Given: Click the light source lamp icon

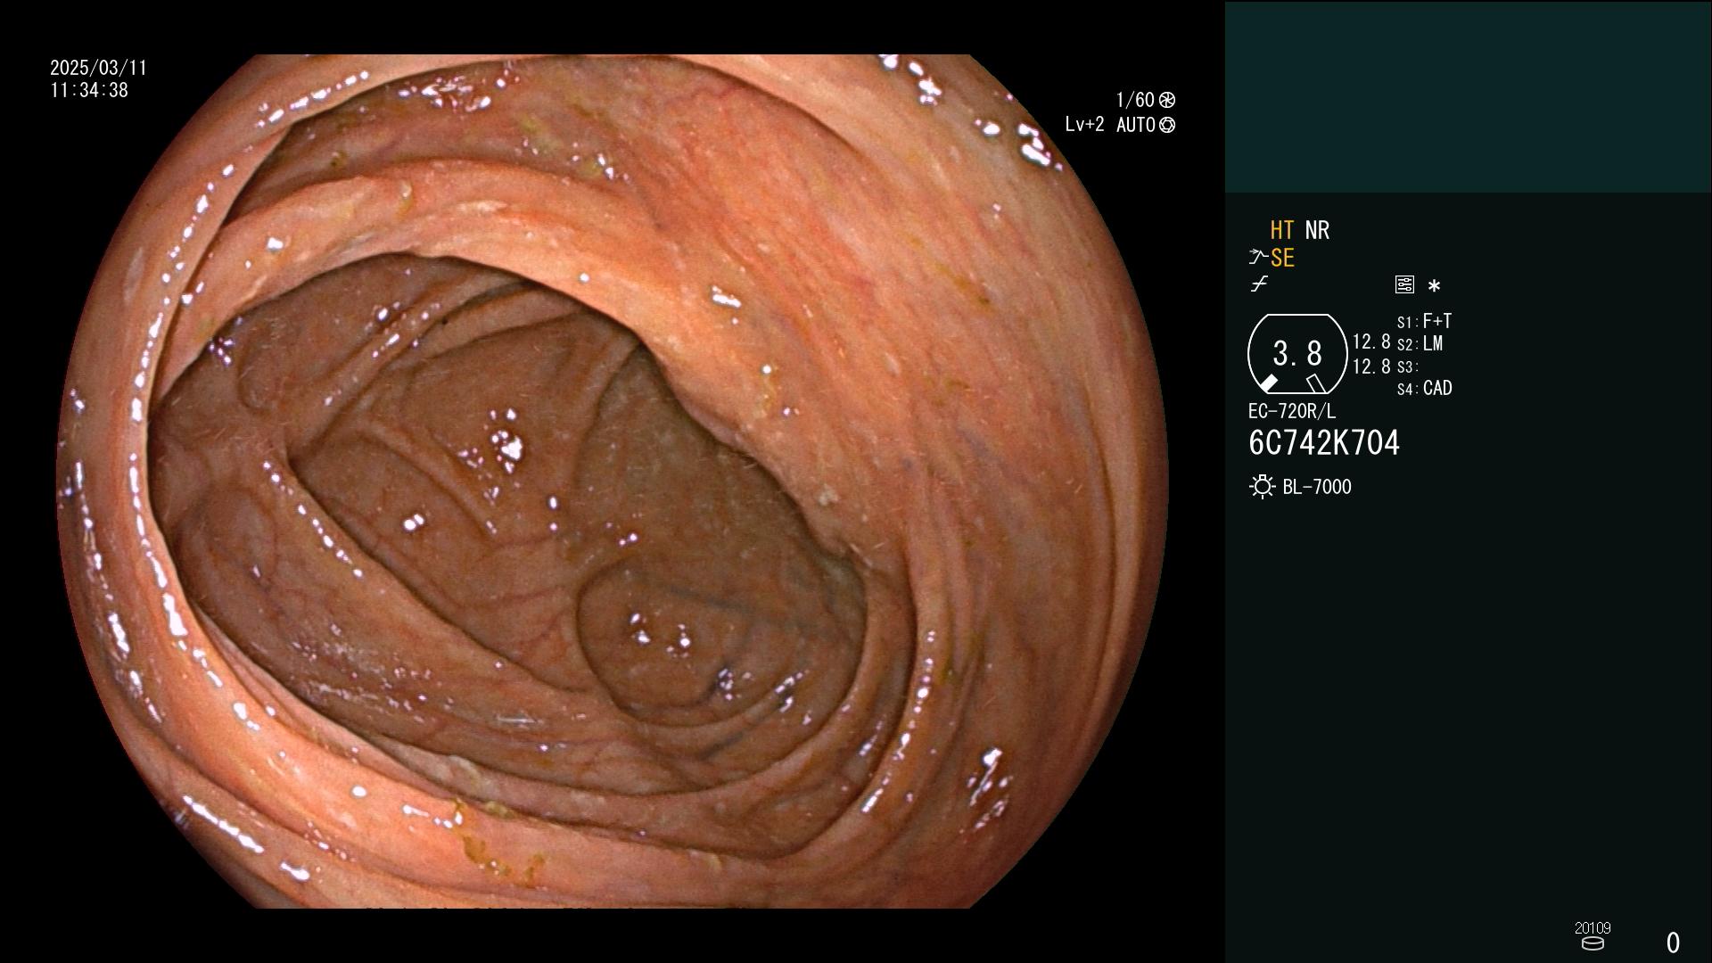Looking at the screenshot, I should tap(1262, 487).
